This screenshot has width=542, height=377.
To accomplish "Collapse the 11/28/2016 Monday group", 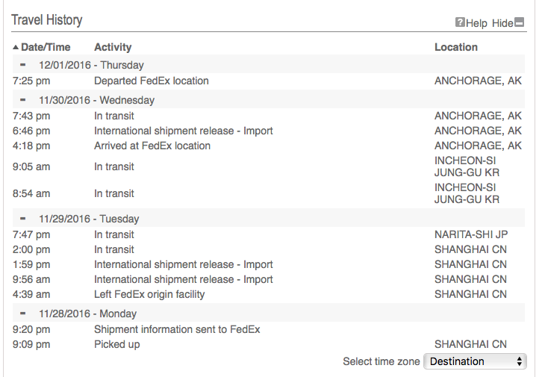I will [23, 313].
